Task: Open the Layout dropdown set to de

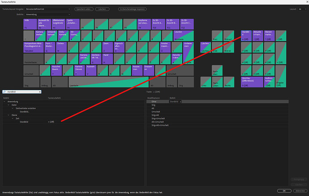Action: pyautogui.click(x=302, y=9)
